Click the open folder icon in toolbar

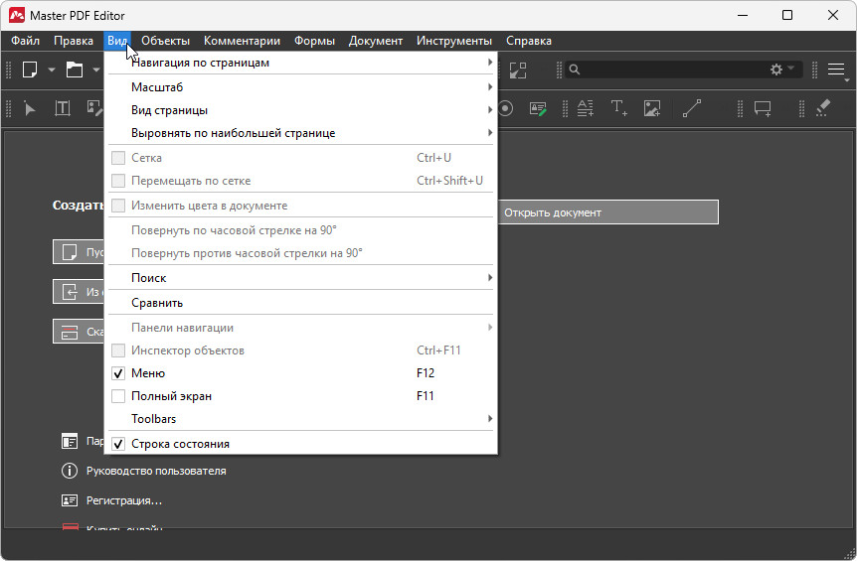click(75, 70)
